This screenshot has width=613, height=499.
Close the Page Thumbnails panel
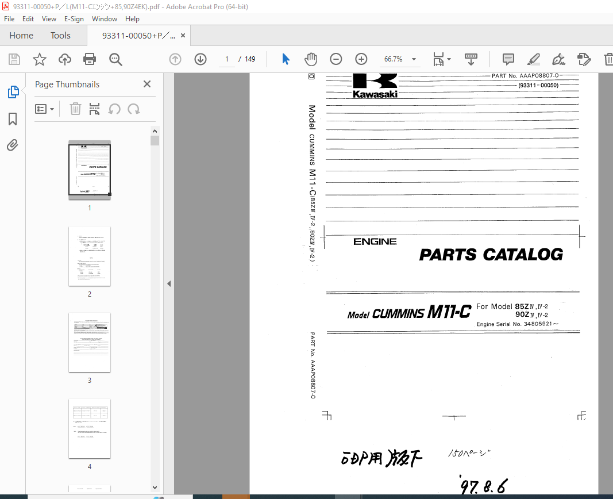(x=147, y=84)
